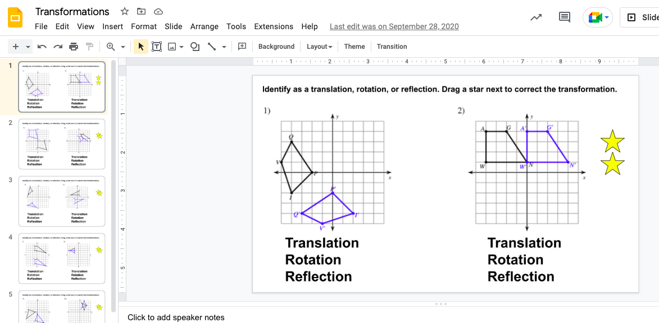659x323 pixels.
Task: Click the Insert image icon
Action: point(172,46)
